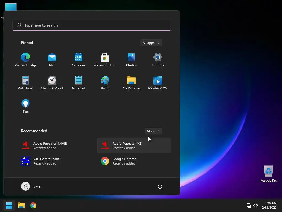Open Settings from pinned apps
Screen dimensions: 282x212
click(158, 60)
